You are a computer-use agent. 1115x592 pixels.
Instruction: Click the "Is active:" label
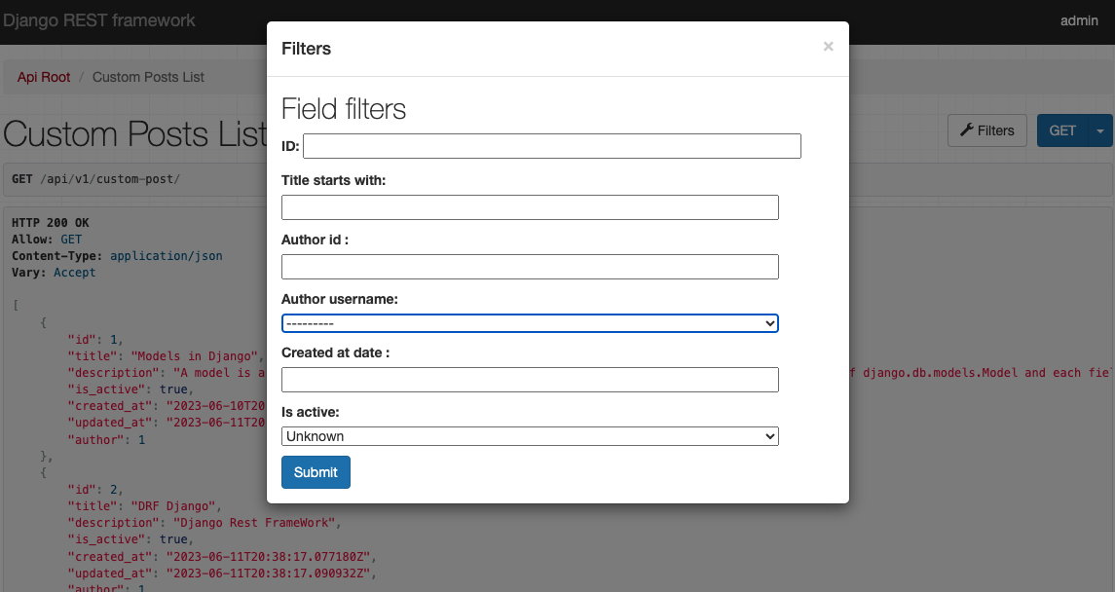click(311, 413)
